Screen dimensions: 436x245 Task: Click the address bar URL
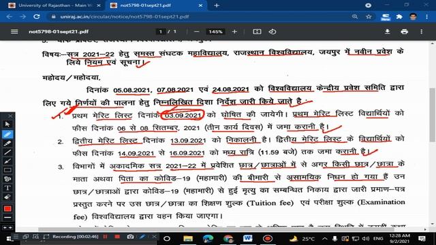tap(125, 16)
